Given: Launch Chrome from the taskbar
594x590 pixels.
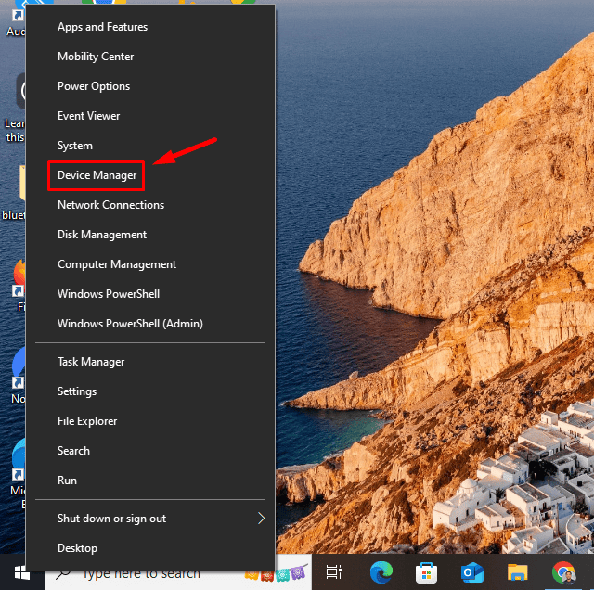Looking at the screenshot, I should point(563,572).
